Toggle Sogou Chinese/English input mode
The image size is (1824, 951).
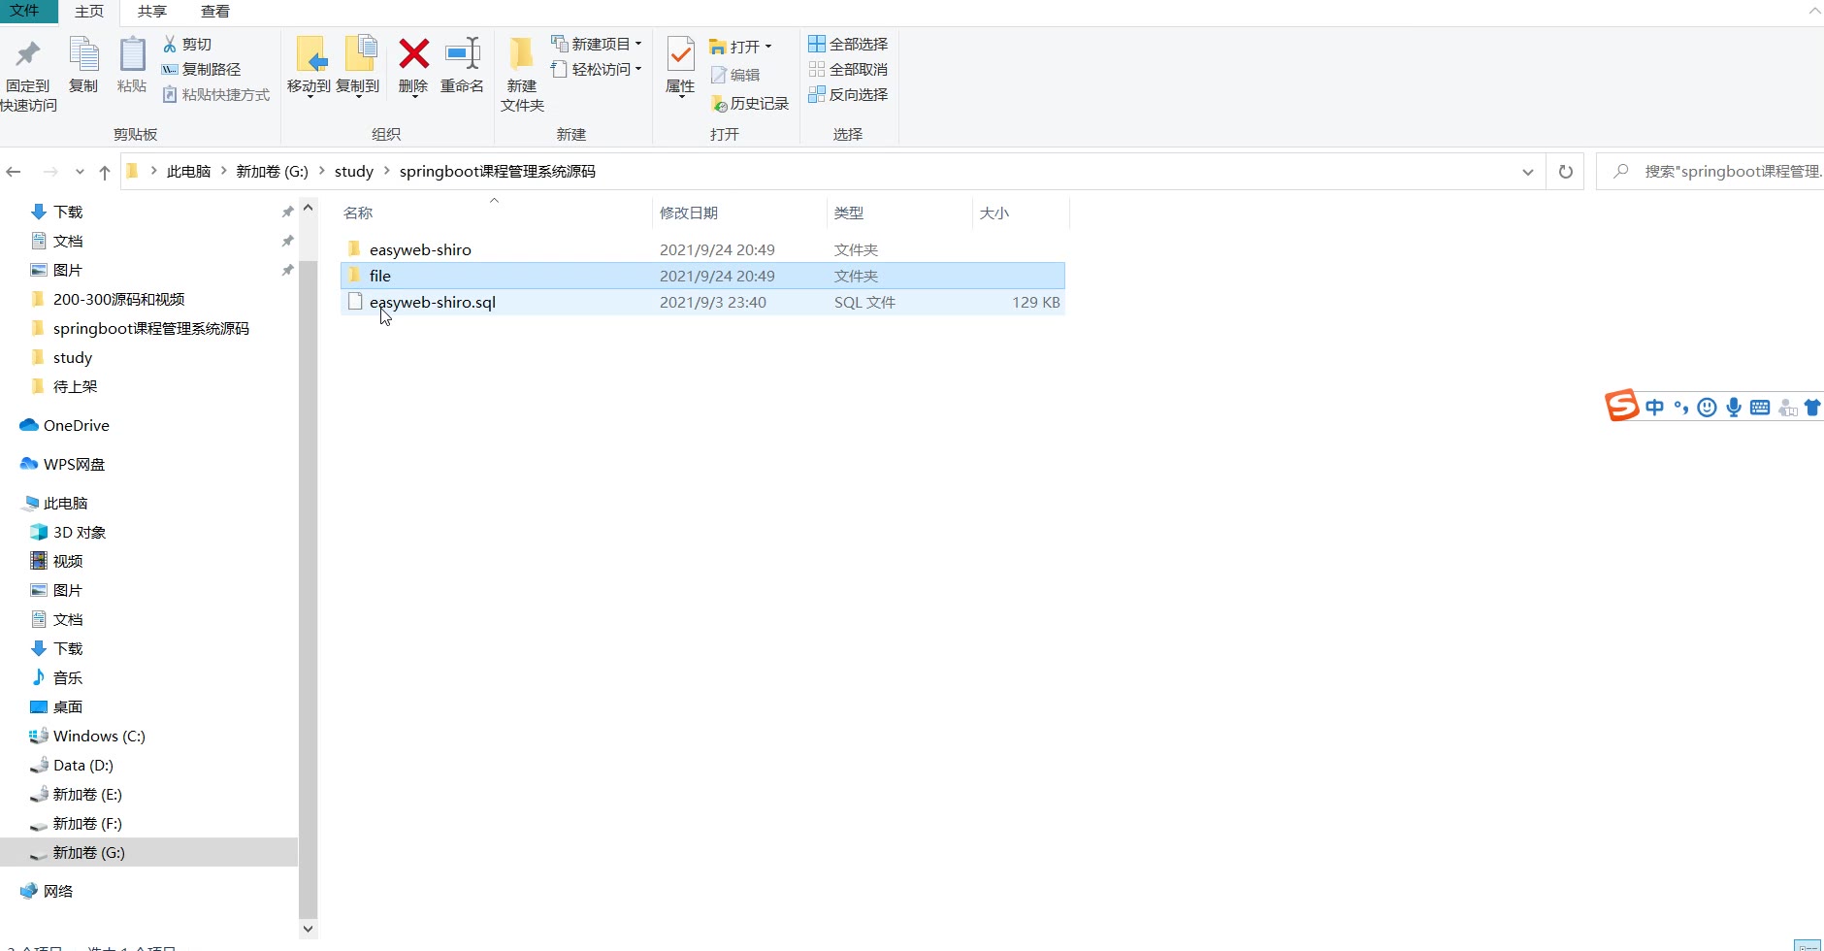click(1655, 408)
